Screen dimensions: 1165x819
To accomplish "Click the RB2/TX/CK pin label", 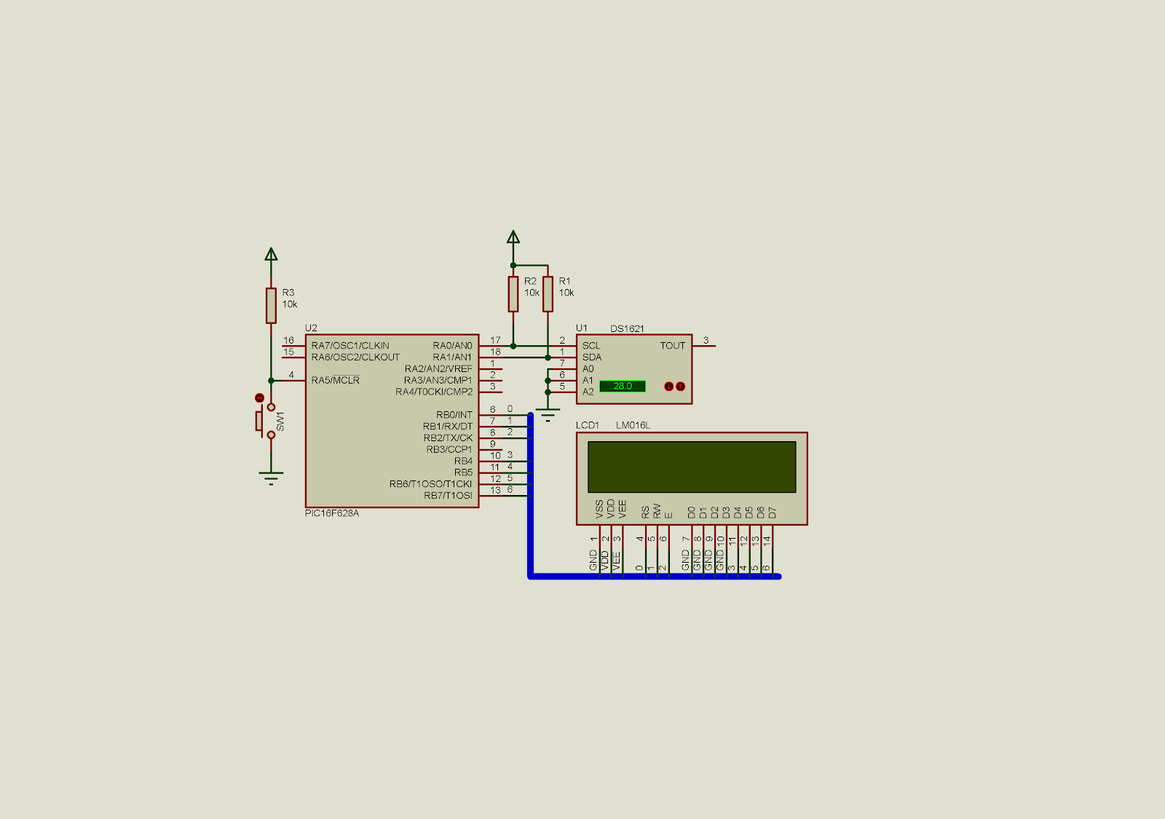I will click(449, 438).
